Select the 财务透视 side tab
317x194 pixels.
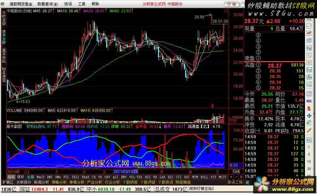pos(4,75)
